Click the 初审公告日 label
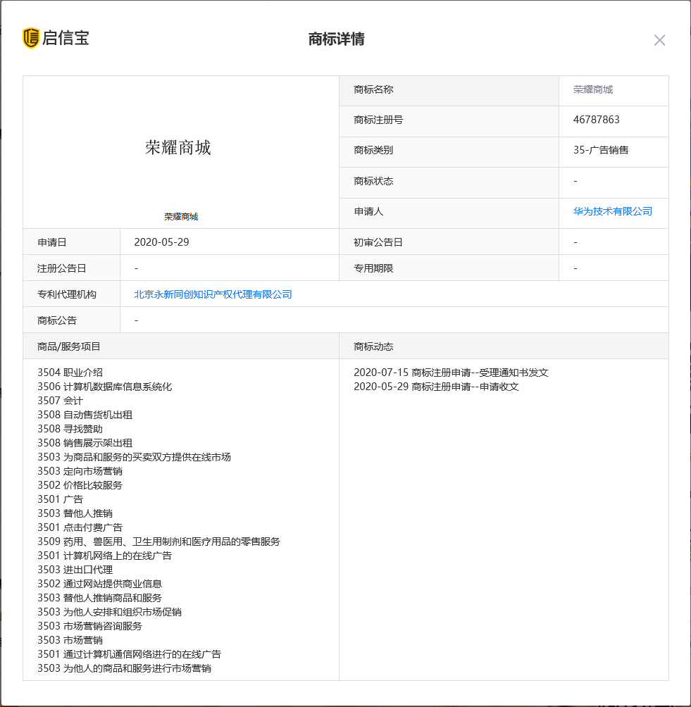The height and width of the screenshot is (707, 691). point(378,242)
